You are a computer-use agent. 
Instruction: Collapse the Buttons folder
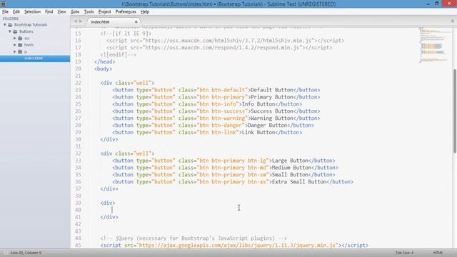coord(9,31)
